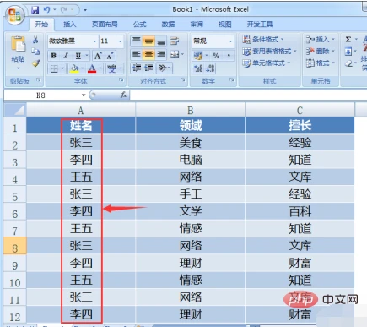
Task: Select column B header
Action: click(x=190, y=110)
